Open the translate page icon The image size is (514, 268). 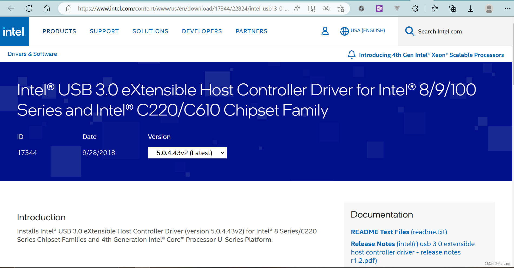pyautogui.click(x=326, y=8)
